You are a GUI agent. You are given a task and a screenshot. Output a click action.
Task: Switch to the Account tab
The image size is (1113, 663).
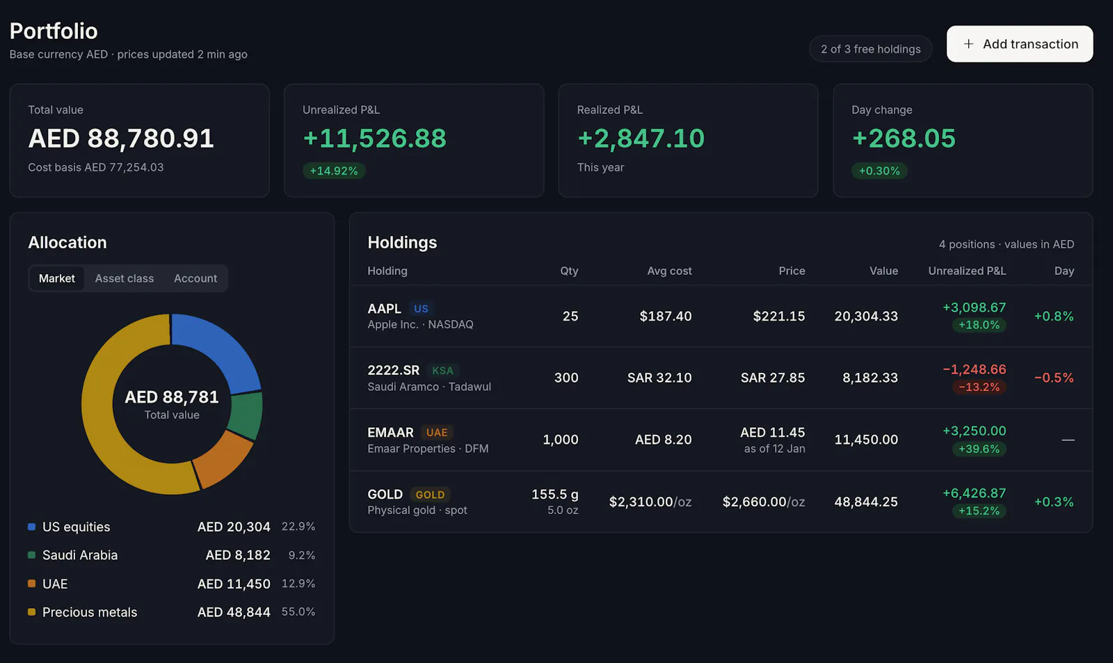pos(195,278)
